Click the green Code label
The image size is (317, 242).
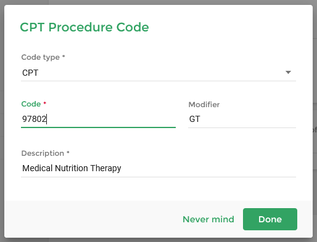point(31,104)
